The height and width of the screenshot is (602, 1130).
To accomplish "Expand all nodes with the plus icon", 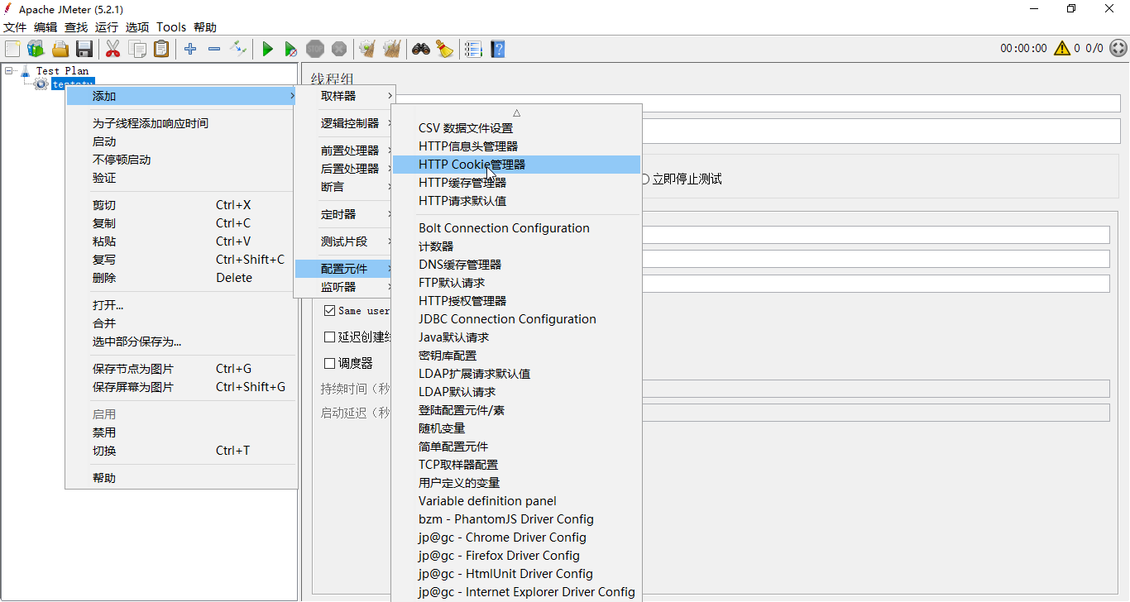I will [x=190, y=49].
